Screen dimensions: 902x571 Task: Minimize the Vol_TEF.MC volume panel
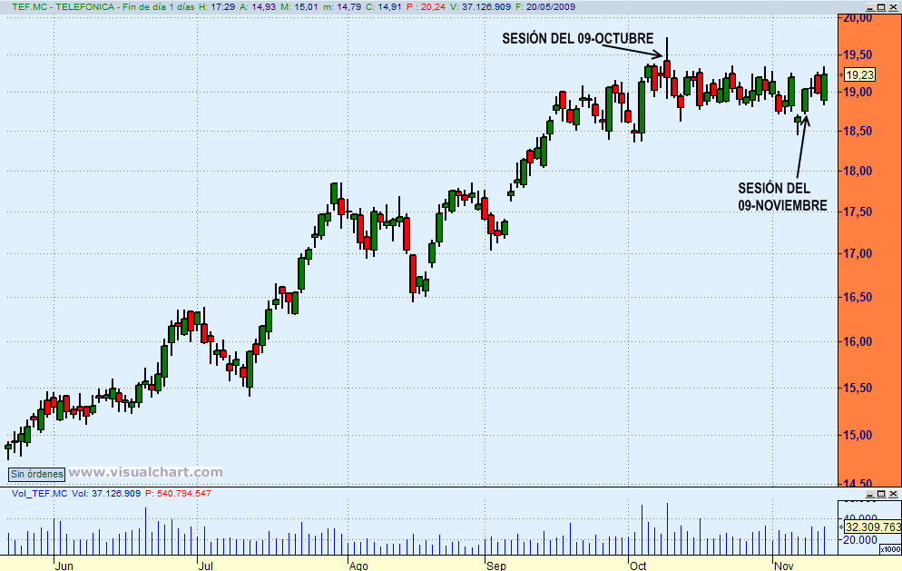[871, 494]
